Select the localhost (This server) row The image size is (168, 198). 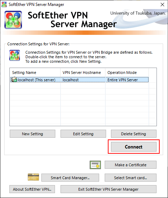79,80
